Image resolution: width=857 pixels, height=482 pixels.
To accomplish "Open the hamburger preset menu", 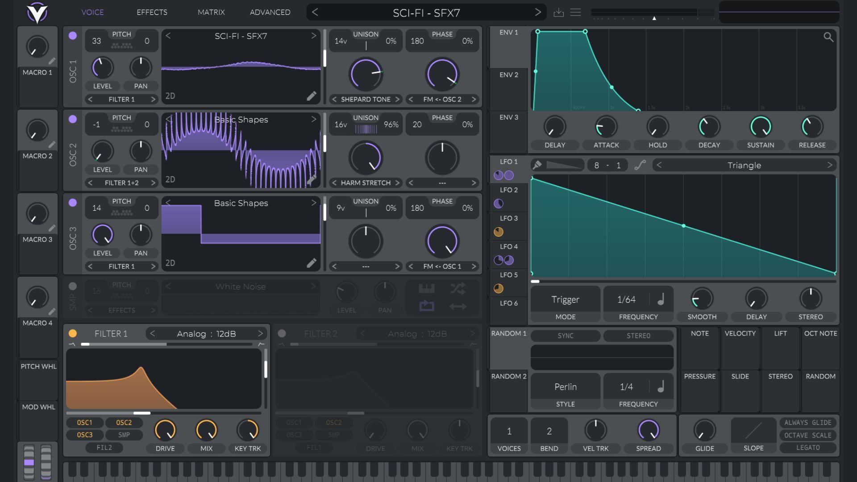I will click(x=576, y=12).
